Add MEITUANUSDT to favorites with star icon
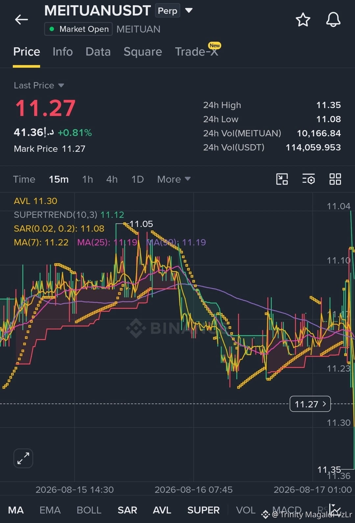 (303, 20)
